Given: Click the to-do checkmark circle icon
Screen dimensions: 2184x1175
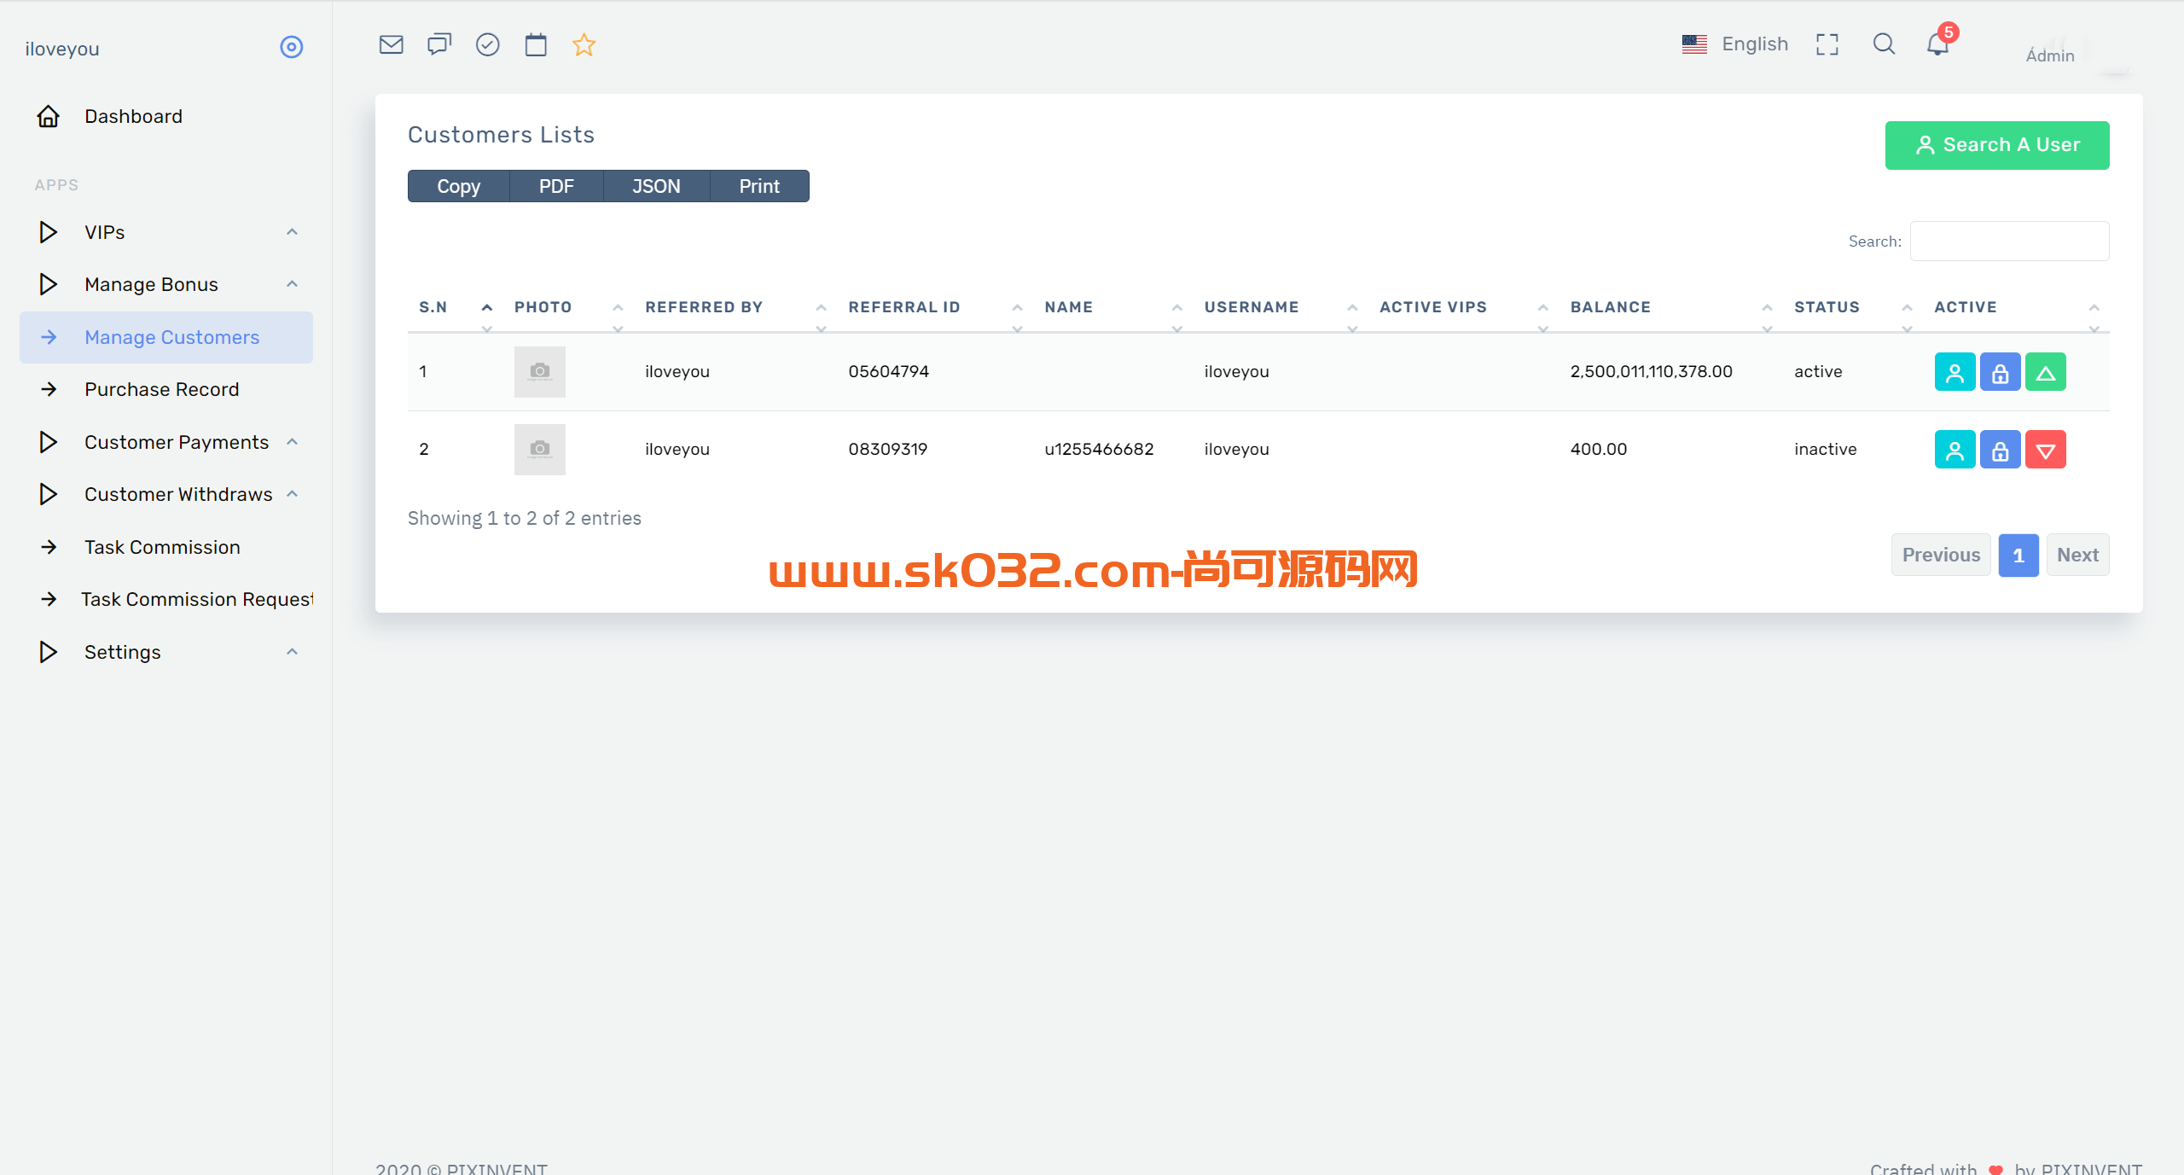Looking at the screenshot, I should tap(487, 44).
